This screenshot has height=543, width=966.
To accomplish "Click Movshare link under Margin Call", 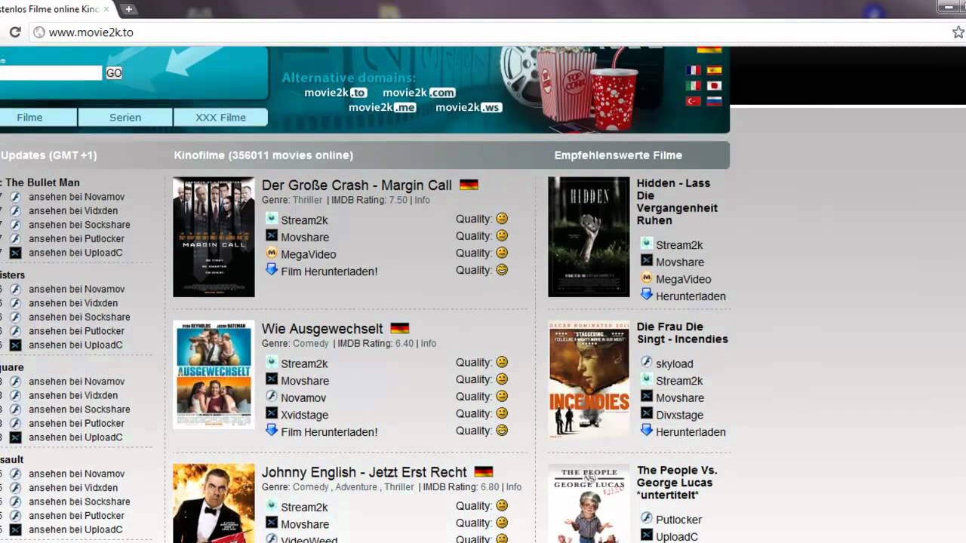I will [305, 237].
